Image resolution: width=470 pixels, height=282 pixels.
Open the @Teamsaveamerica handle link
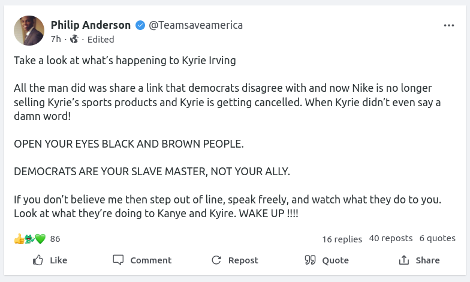tap(195, 25)
